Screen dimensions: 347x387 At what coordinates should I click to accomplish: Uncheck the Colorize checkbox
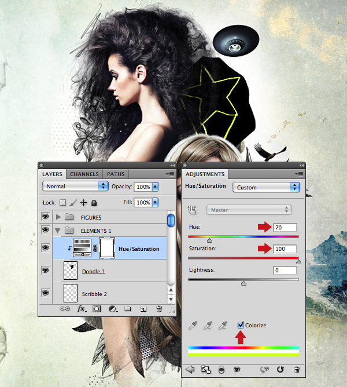click(241, 325)
